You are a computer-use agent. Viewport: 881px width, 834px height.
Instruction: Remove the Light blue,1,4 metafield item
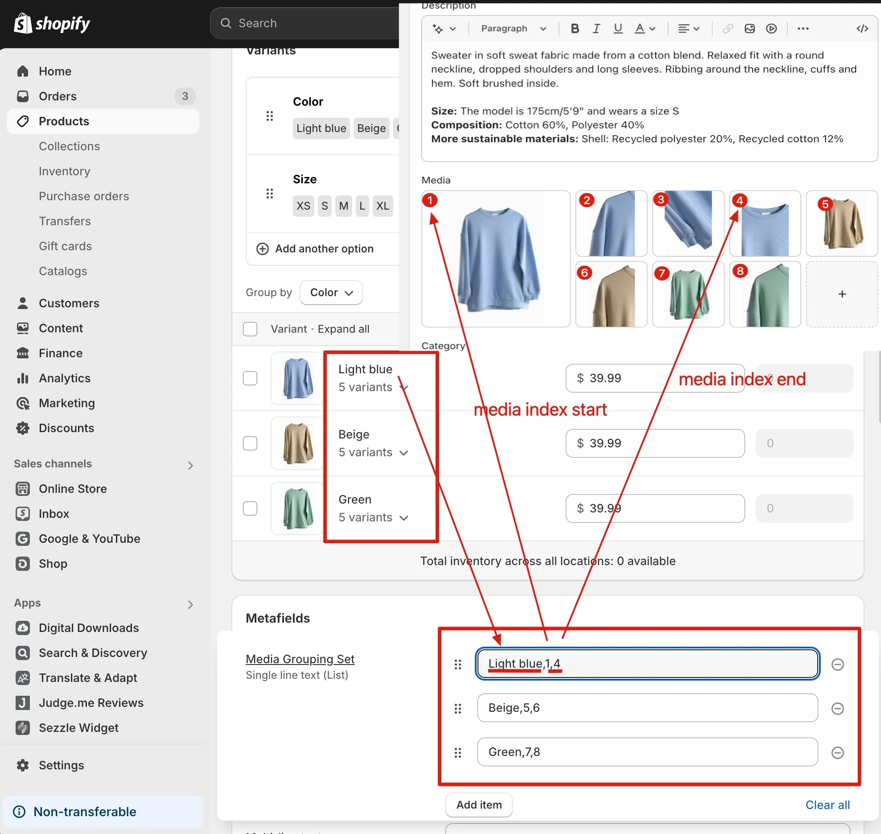tap(838, 665)
